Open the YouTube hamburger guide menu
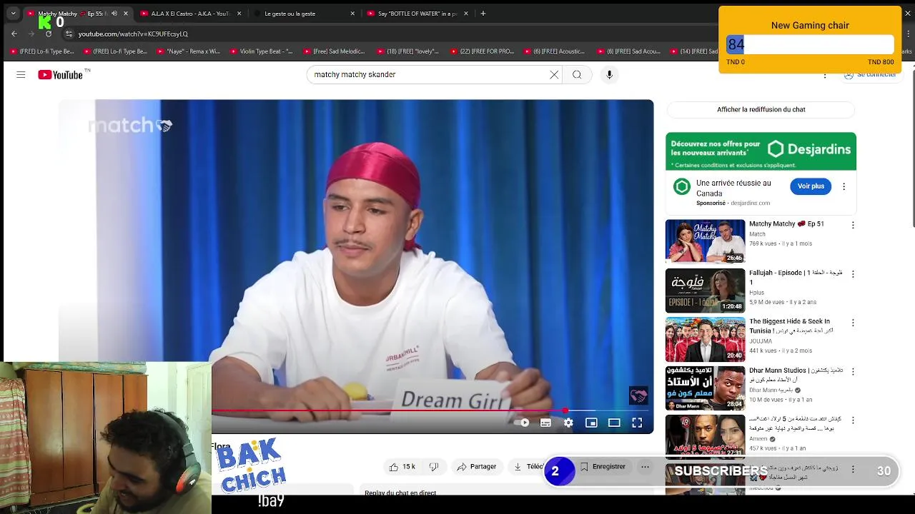915x514 pixels. click(21, 74)
